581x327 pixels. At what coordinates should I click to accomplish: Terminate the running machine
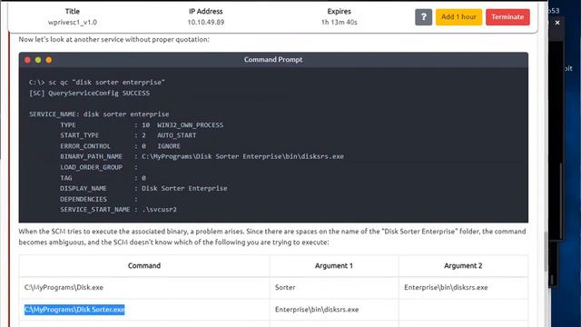pyautogui.click(x=507, y=17)
